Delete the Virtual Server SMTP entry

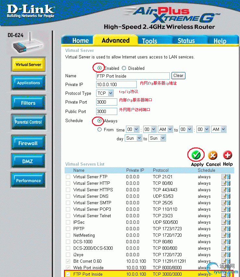pos(229,203)
